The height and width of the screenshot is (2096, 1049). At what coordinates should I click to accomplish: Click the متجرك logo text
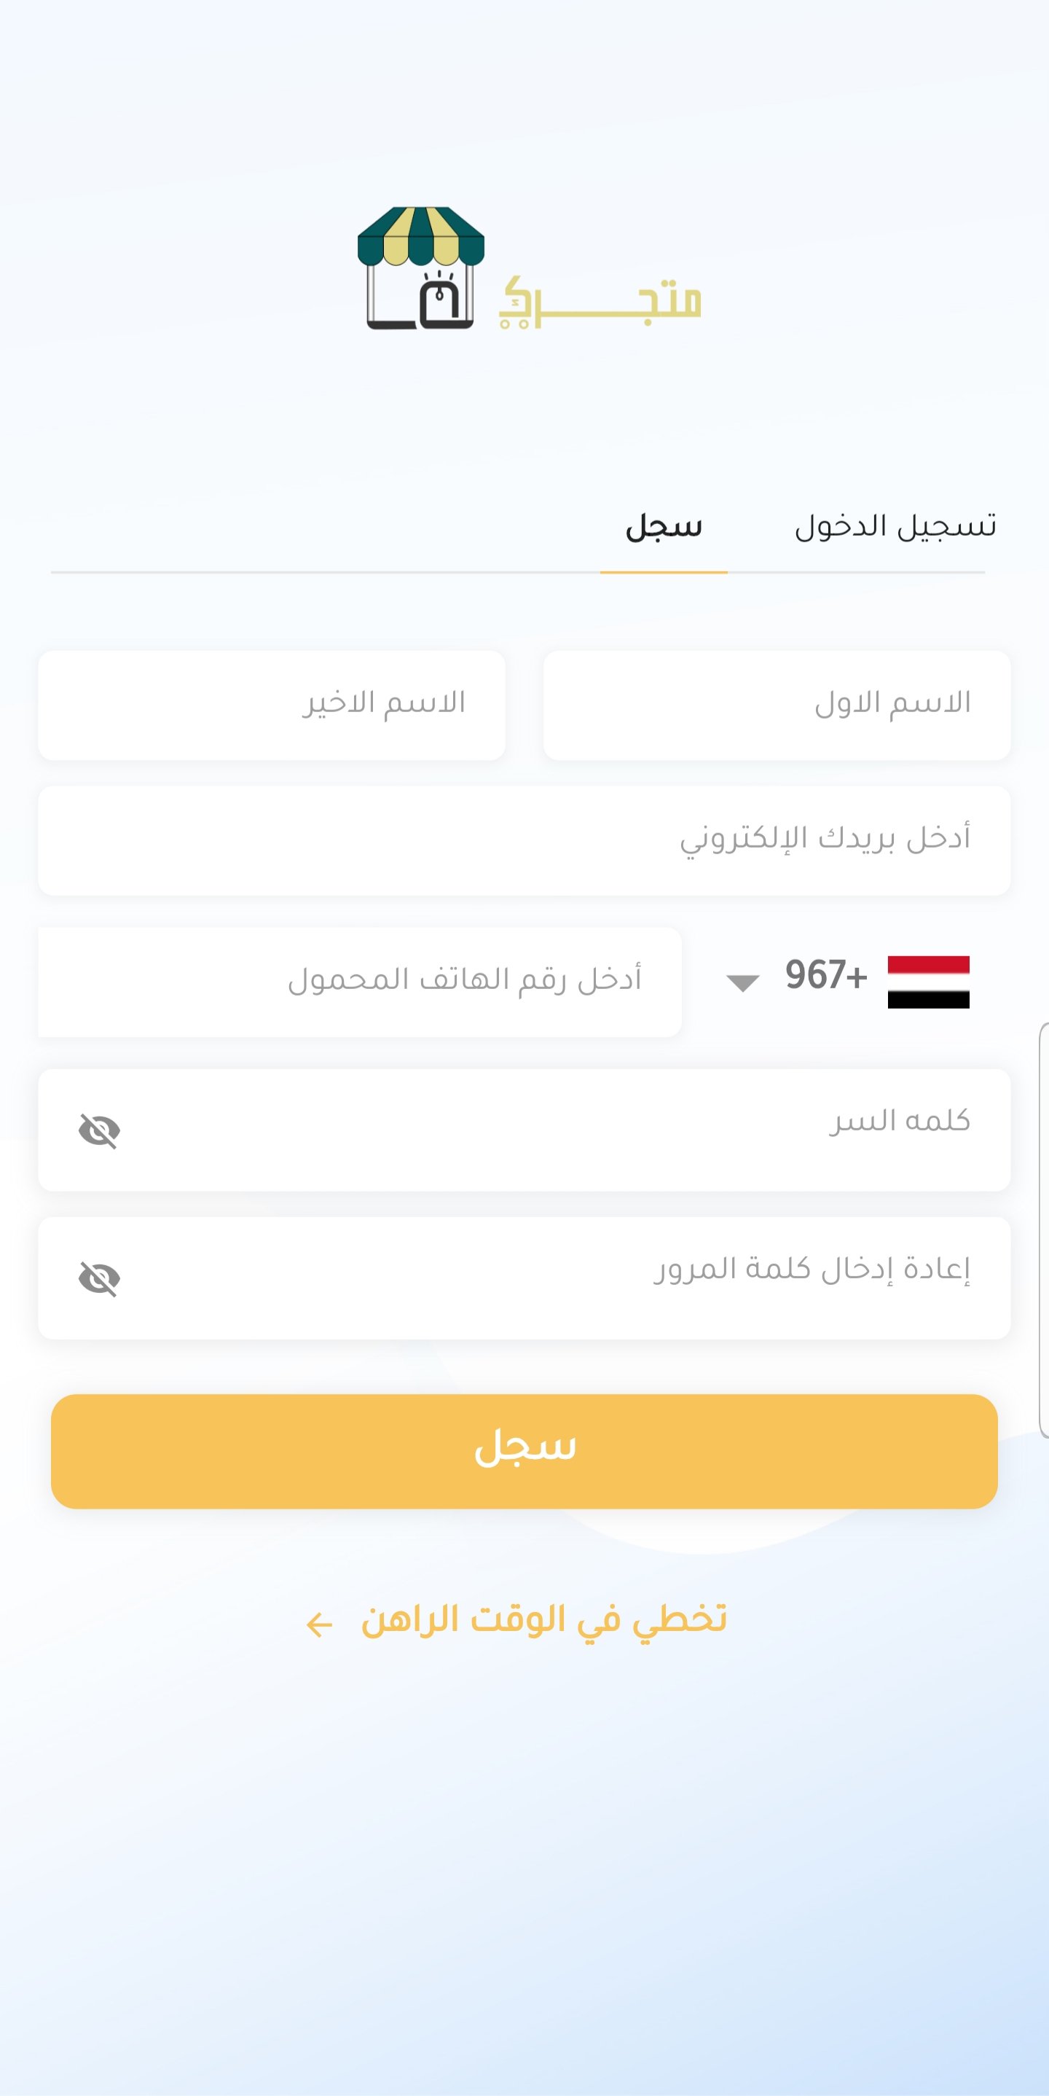point(600,302)
